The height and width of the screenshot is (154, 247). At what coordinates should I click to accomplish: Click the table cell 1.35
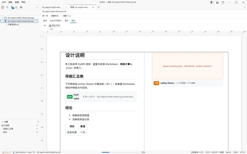83,132
